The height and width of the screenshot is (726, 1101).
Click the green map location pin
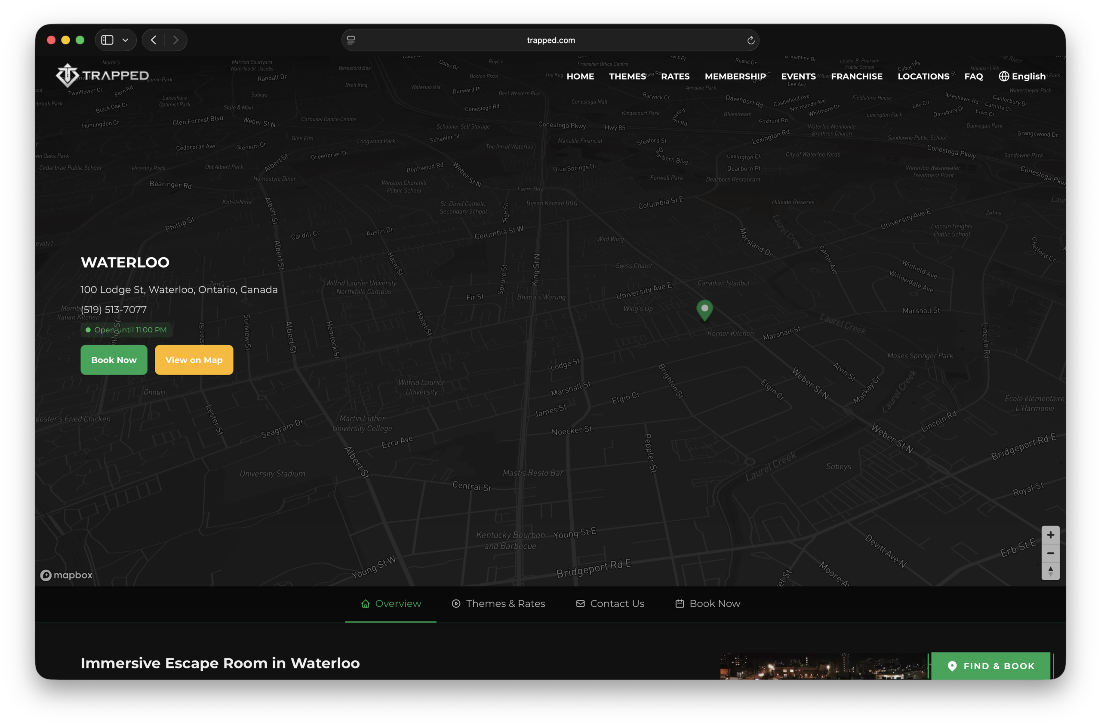click(x=704, y=309)
